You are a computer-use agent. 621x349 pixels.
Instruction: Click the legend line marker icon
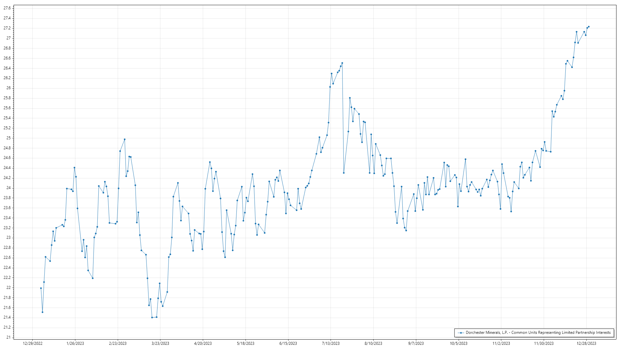click(461, 333)
